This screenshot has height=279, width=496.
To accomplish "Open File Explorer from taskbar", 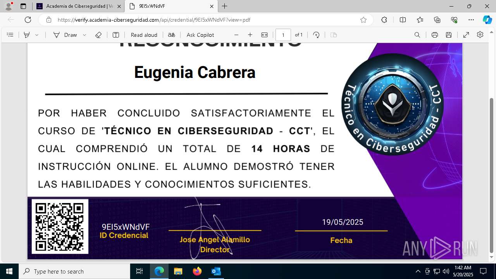I will tap(178, 271).
